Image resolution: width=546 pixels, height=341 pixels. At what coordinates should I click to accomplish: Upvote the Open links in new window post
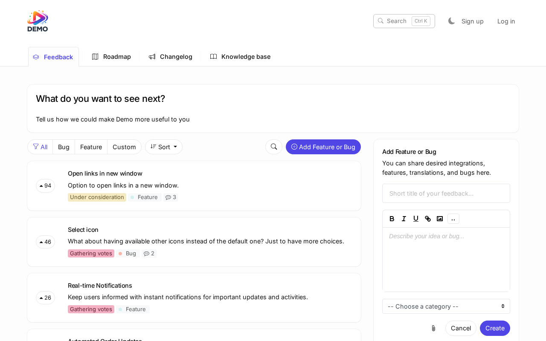(45, 186)
